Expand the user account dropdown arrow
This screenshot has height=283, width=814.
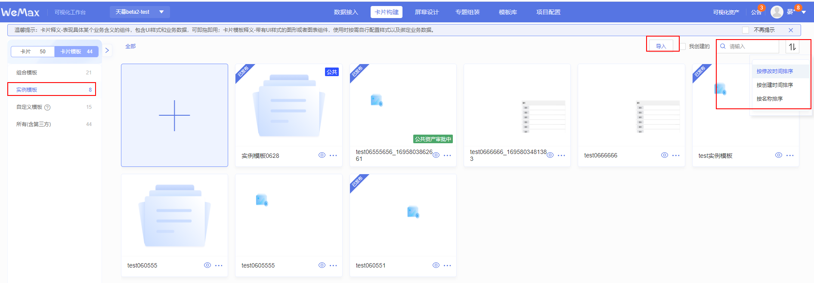[804, 12]
